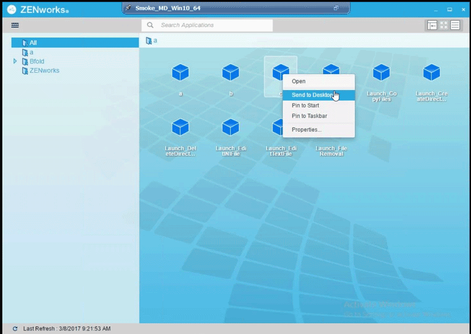The image size is (471, 334).
Task: Expand the Bfold folder arrow
Action: tap(15, 61)
